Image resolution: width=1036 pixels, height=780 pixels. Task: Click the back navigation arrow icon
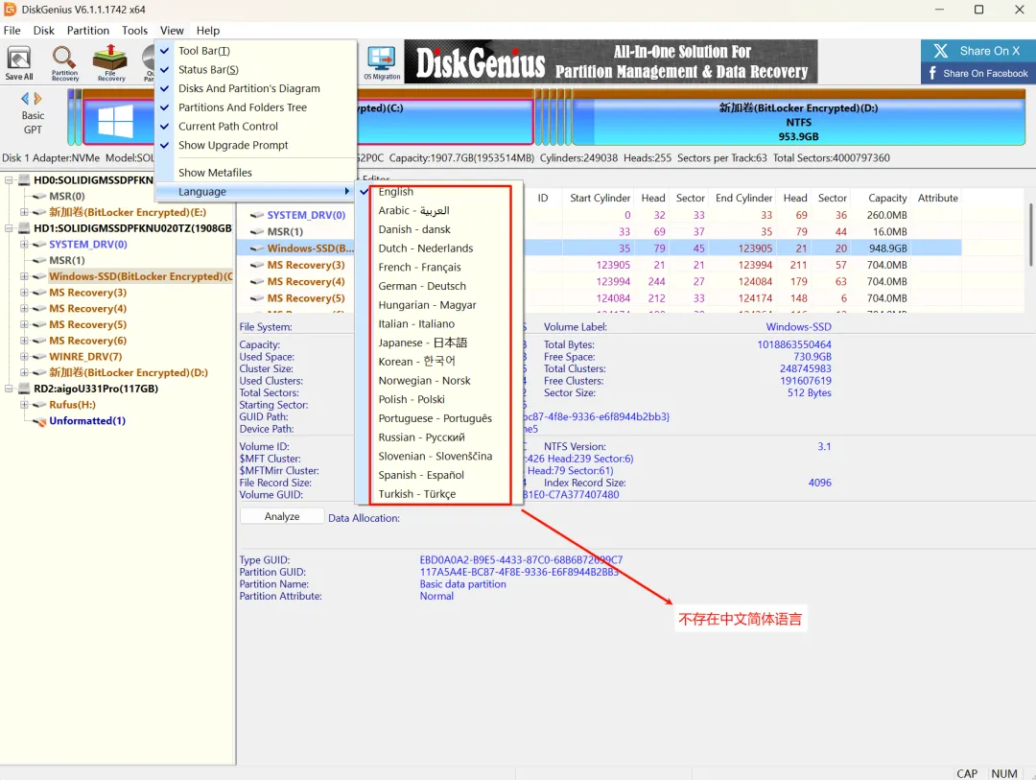25,99
